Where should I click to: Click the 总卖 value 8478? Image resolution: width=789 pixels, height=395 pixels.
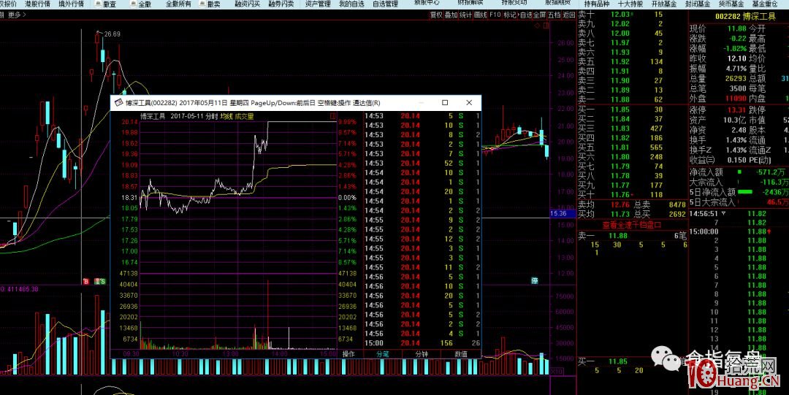coord(676,204)
